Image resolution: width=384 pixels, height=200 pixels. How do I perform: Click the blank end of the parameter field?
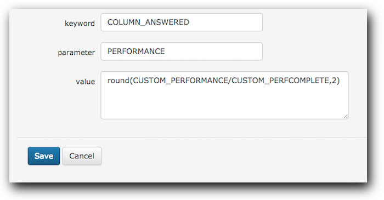tap(213, 52)
